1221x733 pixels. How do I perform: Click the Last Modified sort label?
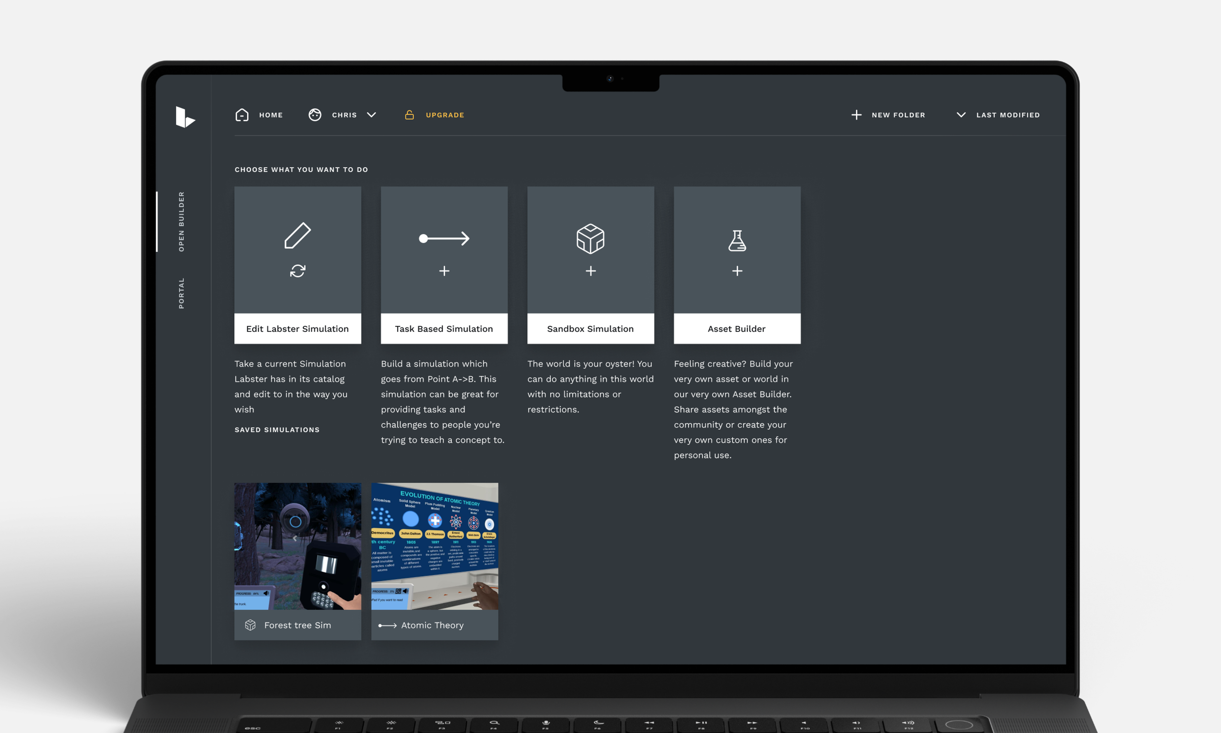pos(1008,115)
